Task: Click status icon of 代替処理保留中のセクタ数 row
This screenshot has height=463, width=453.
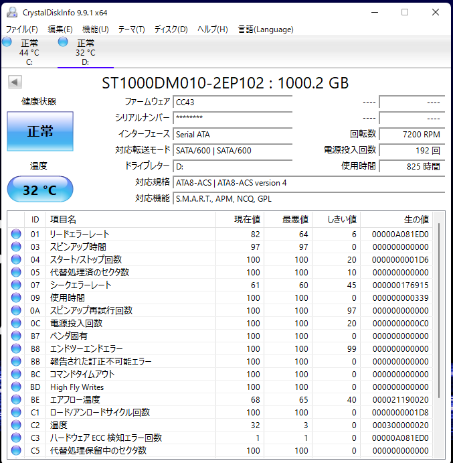Action: point(16,450)
